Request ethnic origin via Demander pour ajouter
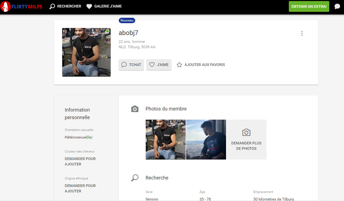The width and height of the screenshot is (344, 201). [x=80, y=188]
